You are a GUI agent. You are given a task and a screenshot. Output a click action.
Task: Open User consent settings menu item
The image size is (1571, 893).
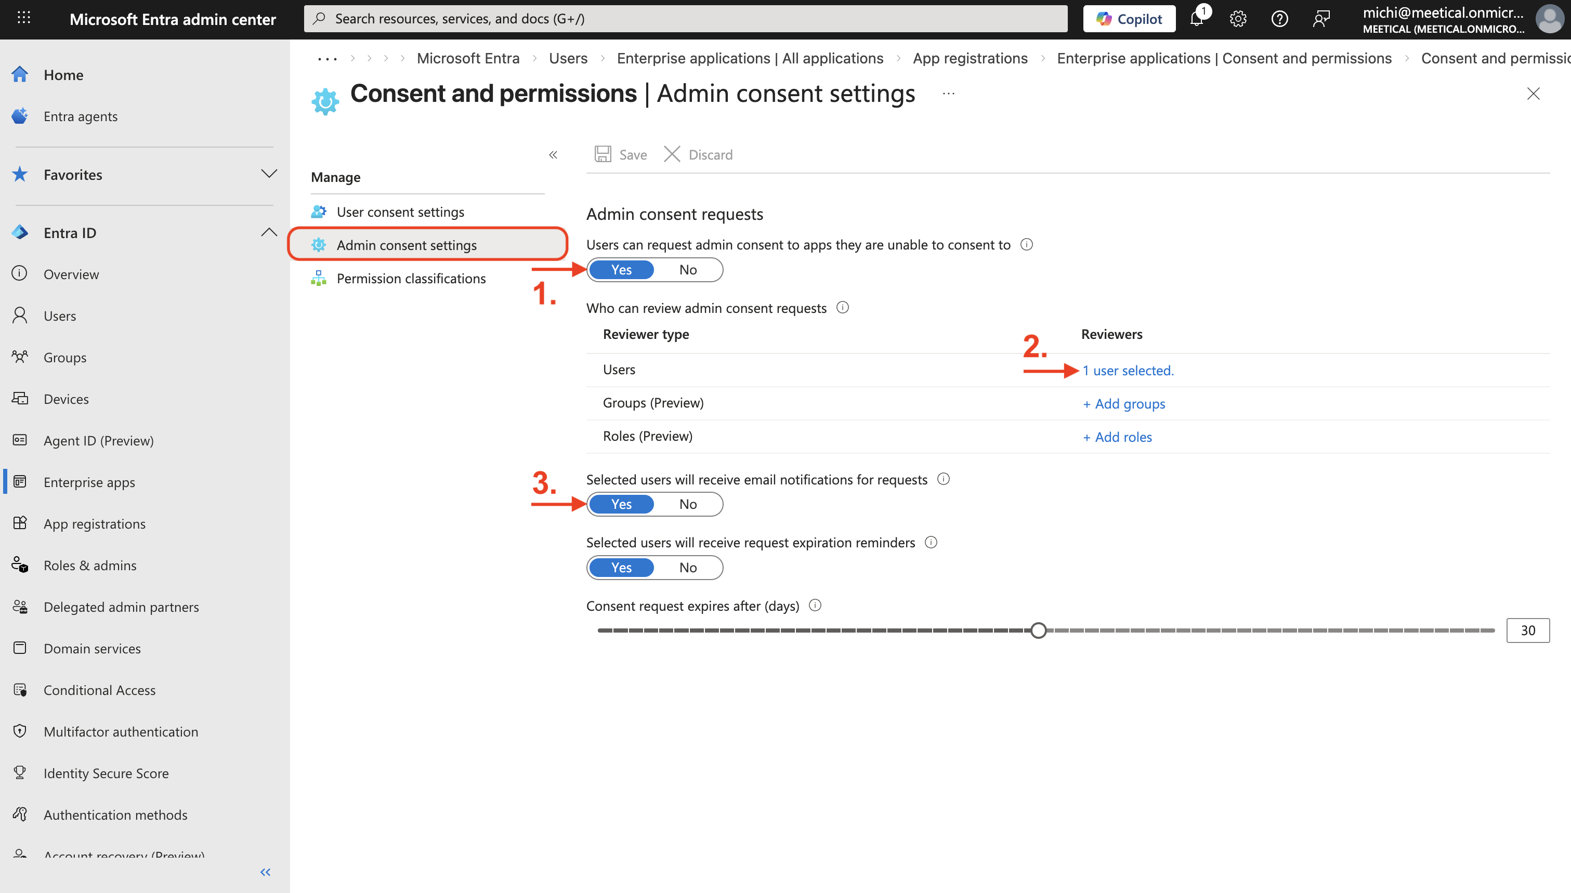pos(400,212)
